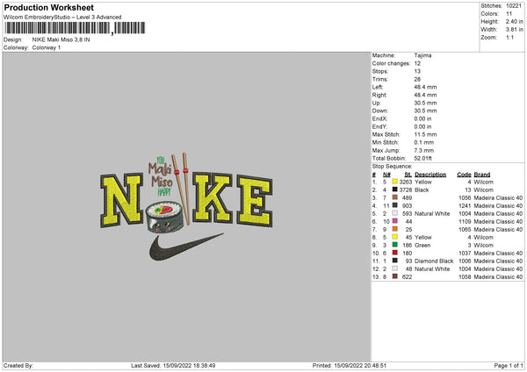Click the 'EndY:' label
Screen dimensions: 527x372
click(379, 126)
